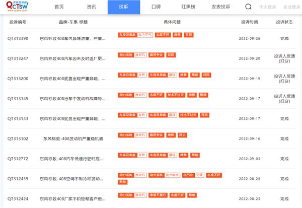Click the 空调 tag in row QT312439
Viewport: 302px width, 208px height.
pos(199,175)
